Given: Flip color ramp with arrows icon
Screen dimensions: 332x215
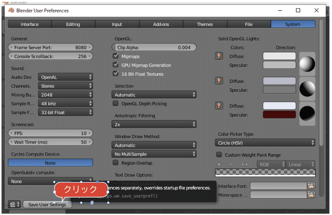Looking at the screenshot, I should coord(244,164).
